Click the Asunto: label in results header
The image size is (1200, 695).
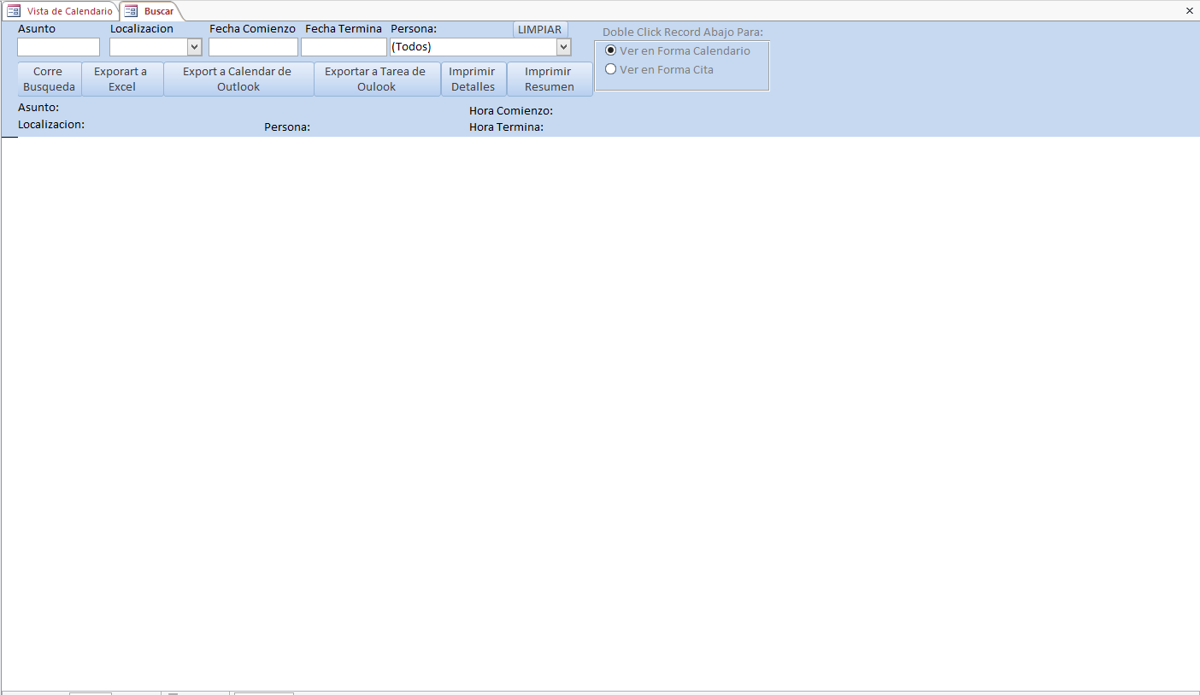click(38, 108)
